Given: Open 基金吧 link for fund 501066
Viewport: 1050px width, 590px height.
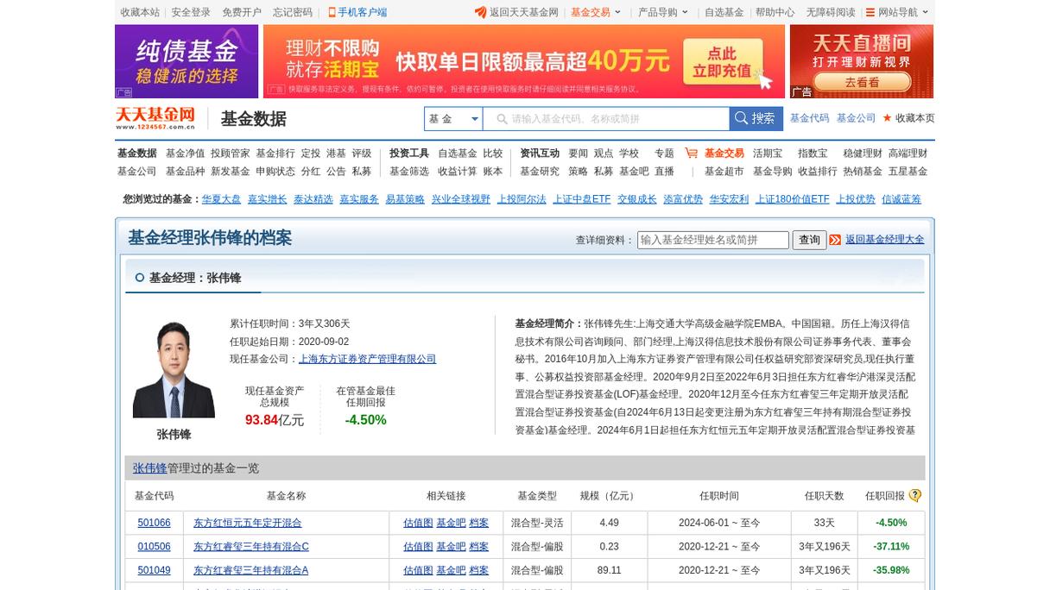Looking at the screenshot, I should [x=451, y=523].
